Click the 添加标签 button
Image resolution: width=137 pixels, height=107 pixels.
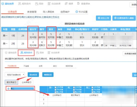[x=33, y=75]
